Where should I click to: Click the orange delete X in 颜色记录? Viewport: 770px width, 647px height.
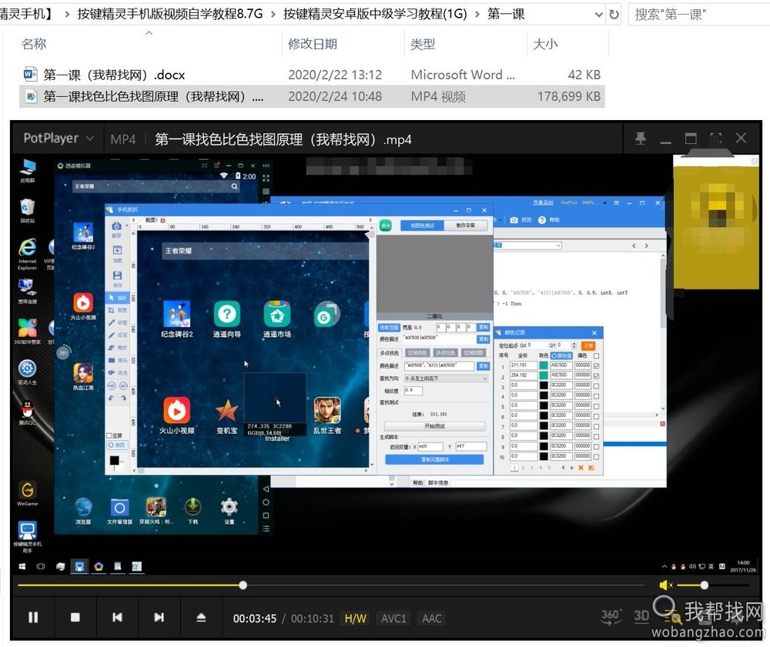pos(581,468)
